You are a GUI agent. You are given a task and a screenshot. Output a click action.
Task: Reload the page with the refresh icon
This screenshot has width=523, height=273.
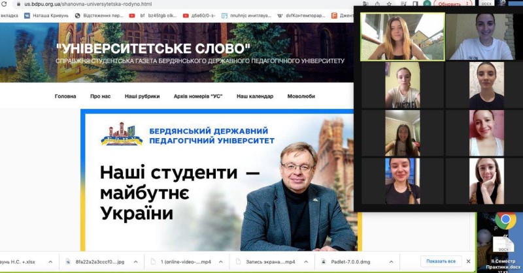click(4, 4)
